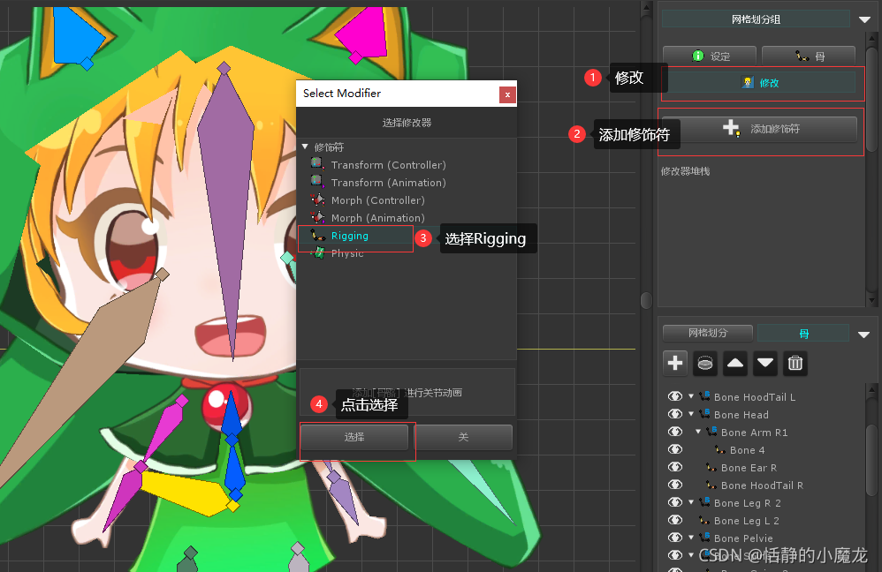Image resolution: width=882 pixels, height=572 pixels.
Task: Delete bone with trash icon
Action: 795,363
